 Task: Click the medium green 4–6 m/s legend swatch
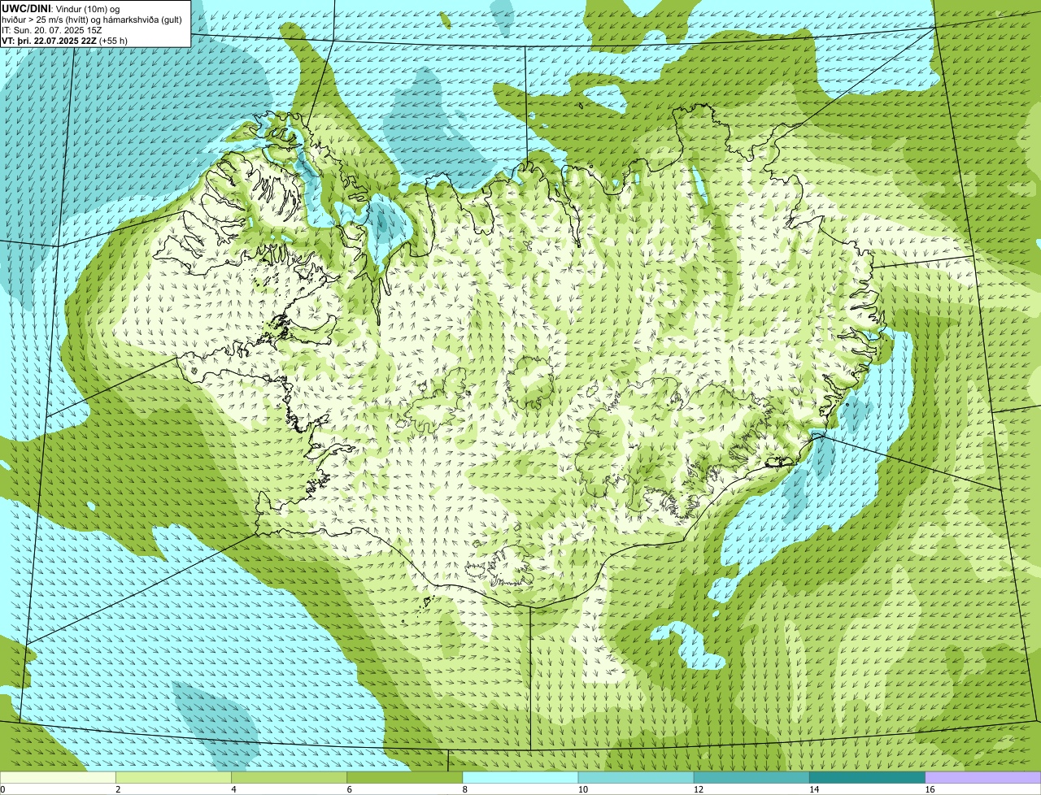290,777
